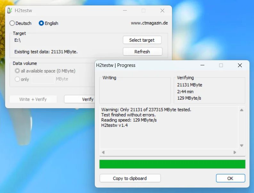This screenshot has width=254, height=193.
Task: Click the 'Reading speed: 129 MByte/s' log line
Action: (x=129, y=120)
